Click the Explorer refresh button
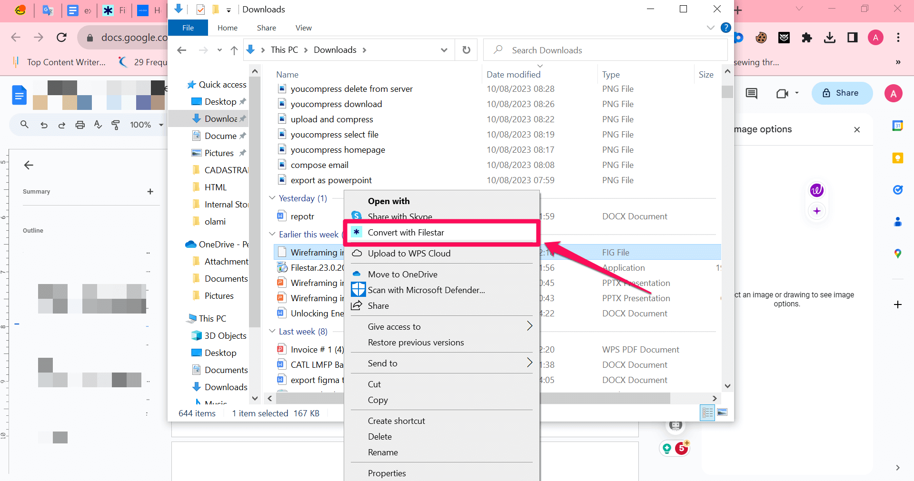 click(467, 50)
